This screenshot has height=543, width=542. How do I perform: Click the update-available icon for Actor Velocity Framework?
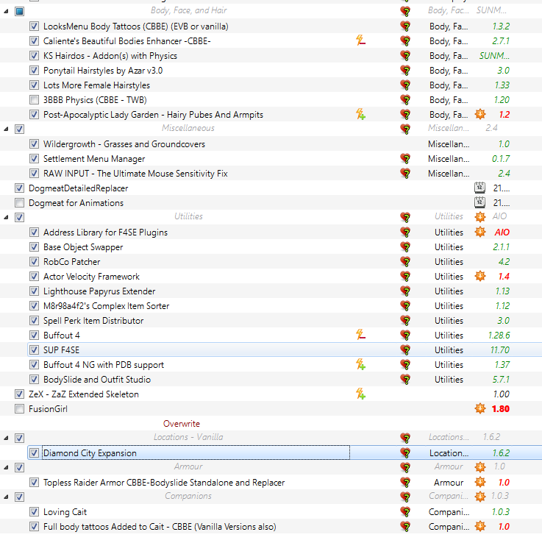coord(480,276)
